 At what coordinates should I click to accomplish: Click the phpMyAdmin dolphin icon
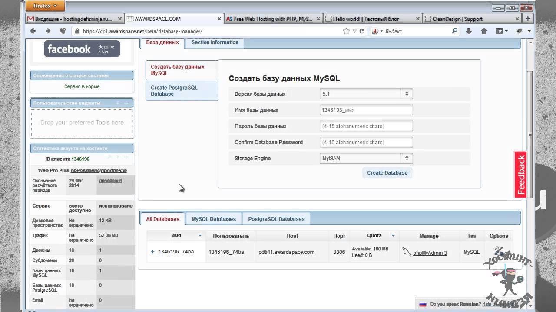coord(407,252)
